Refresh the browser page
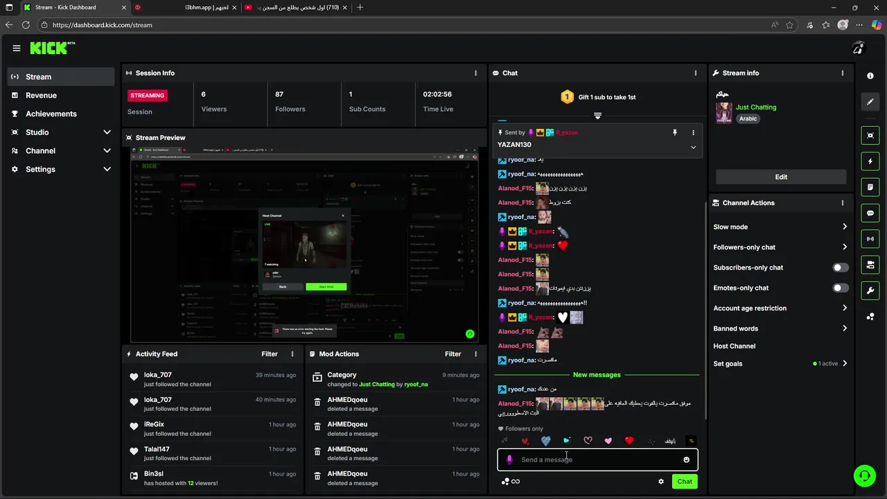 click(26, 25)
